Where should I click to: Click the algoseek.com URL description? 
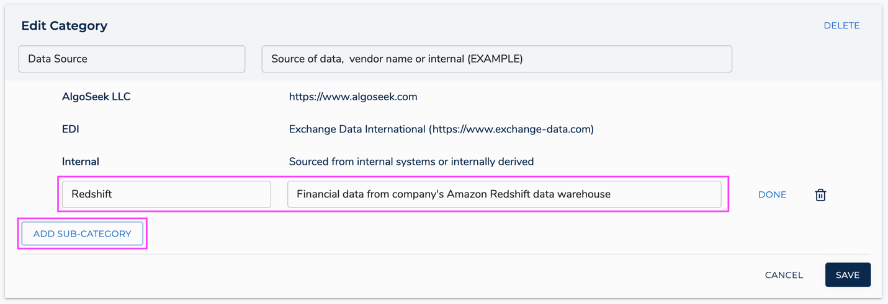pos(353,97)
